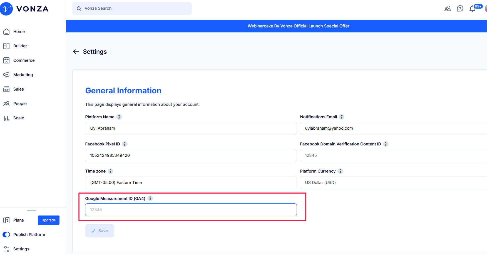Open Settings menu item in sidebar

pos(21,249)
